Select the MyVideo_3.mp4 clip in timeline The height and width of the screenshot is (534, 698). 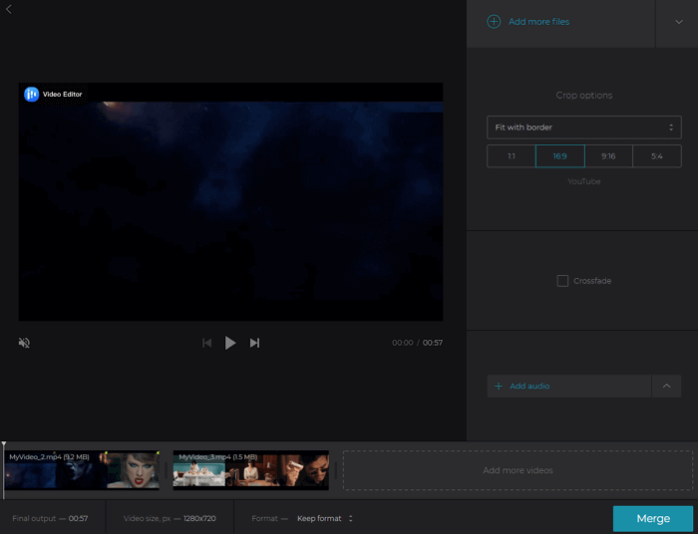tap(250, 470)
